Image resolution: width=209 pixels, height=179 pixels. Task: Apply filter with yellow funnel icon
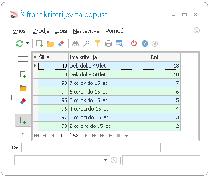tap(98, 43)
